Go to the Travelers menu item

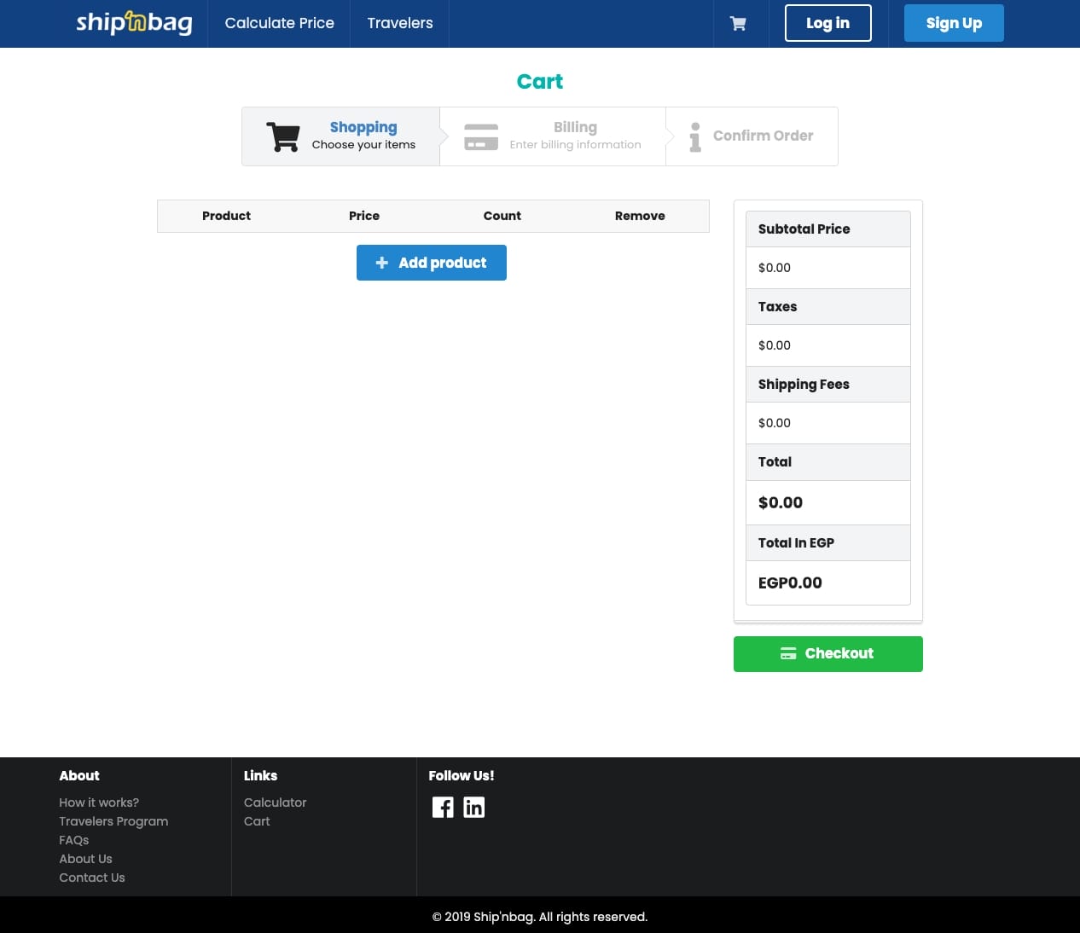pyautogui.click(x=399, y=23)
